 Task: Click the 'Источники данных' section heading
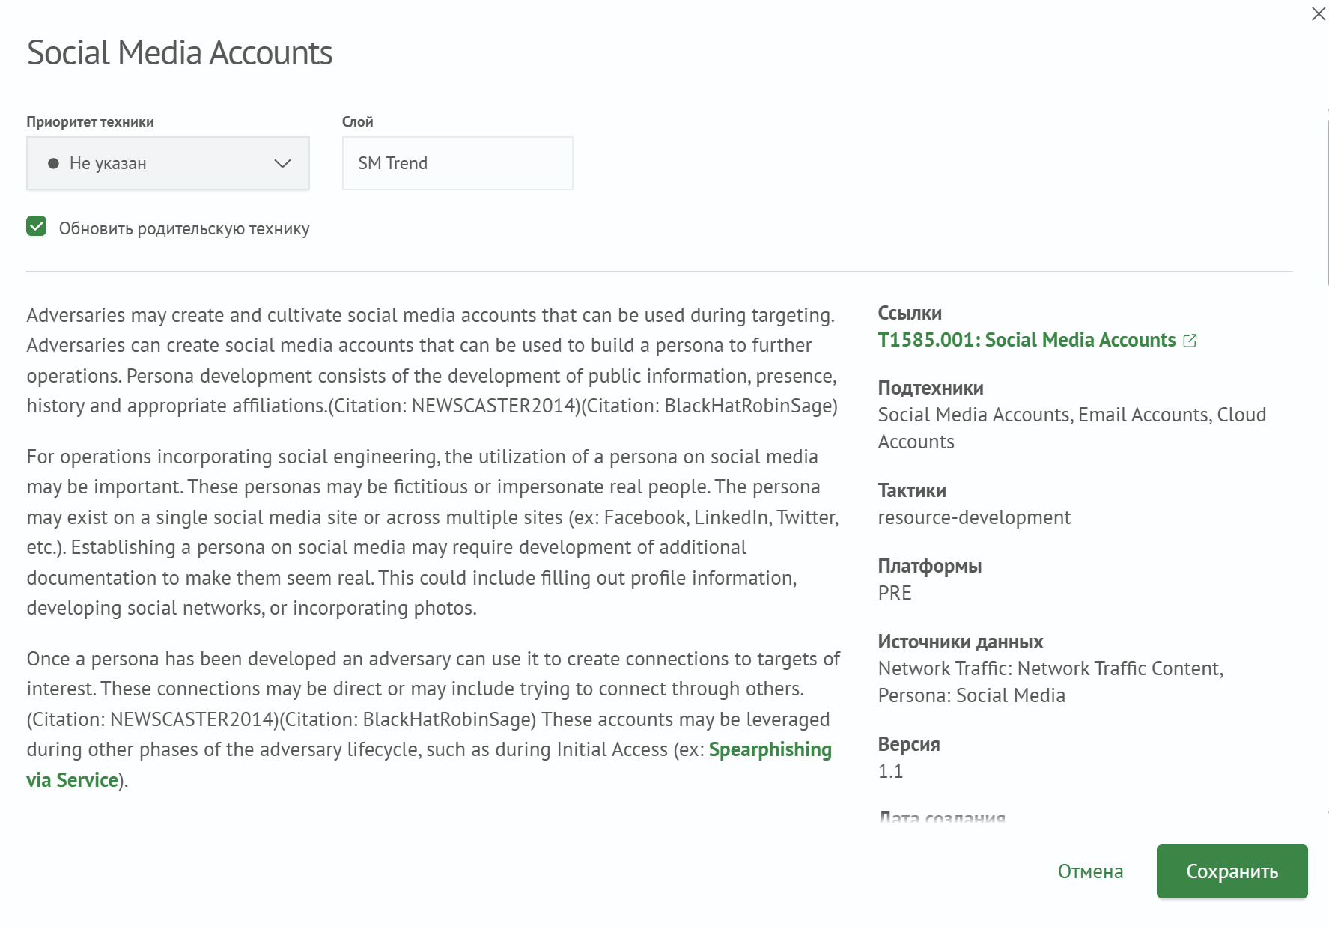[960, 642]
